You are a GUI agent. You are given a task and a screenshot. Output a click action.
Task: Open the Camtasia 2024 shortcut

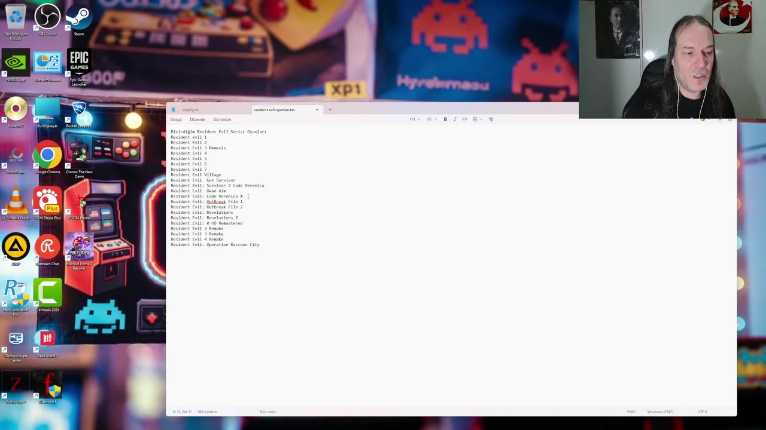47,295
